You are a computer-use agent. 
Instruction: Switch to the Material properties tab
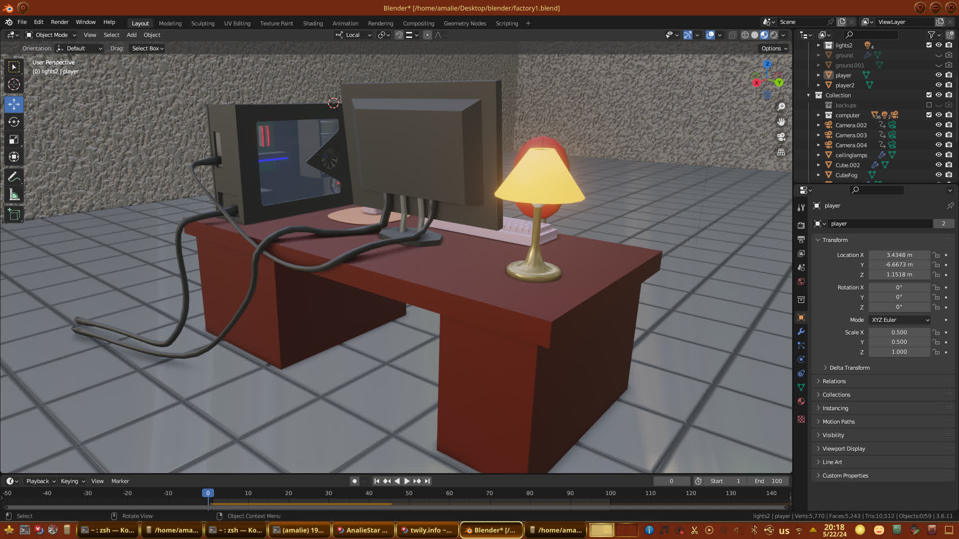[x=801, y=401]
